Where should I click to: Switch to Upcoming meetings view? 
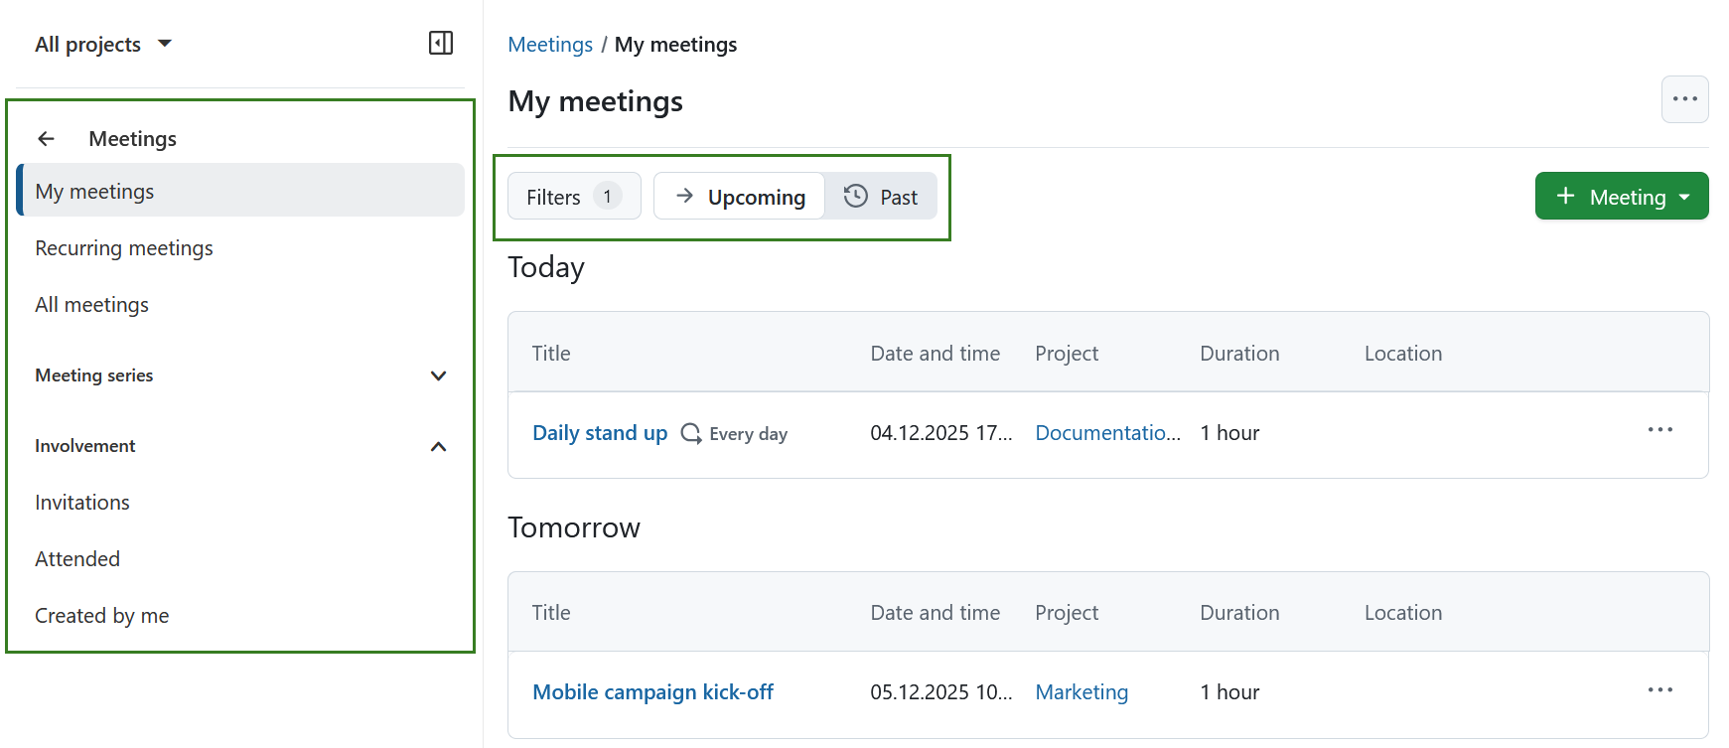pos(739,197)
